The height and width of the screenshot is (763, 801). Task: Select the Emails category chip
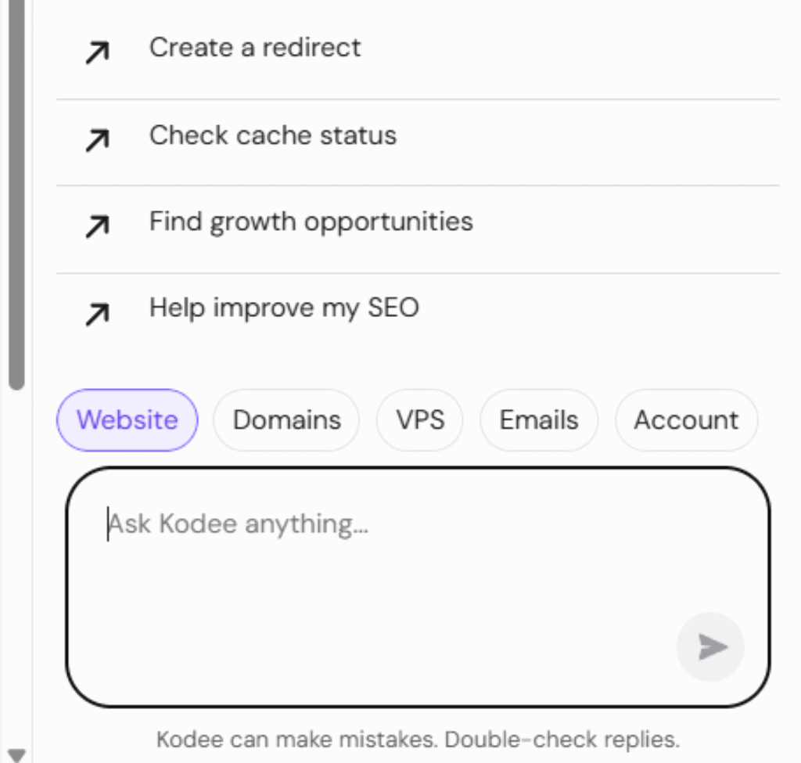click(538, 420)
